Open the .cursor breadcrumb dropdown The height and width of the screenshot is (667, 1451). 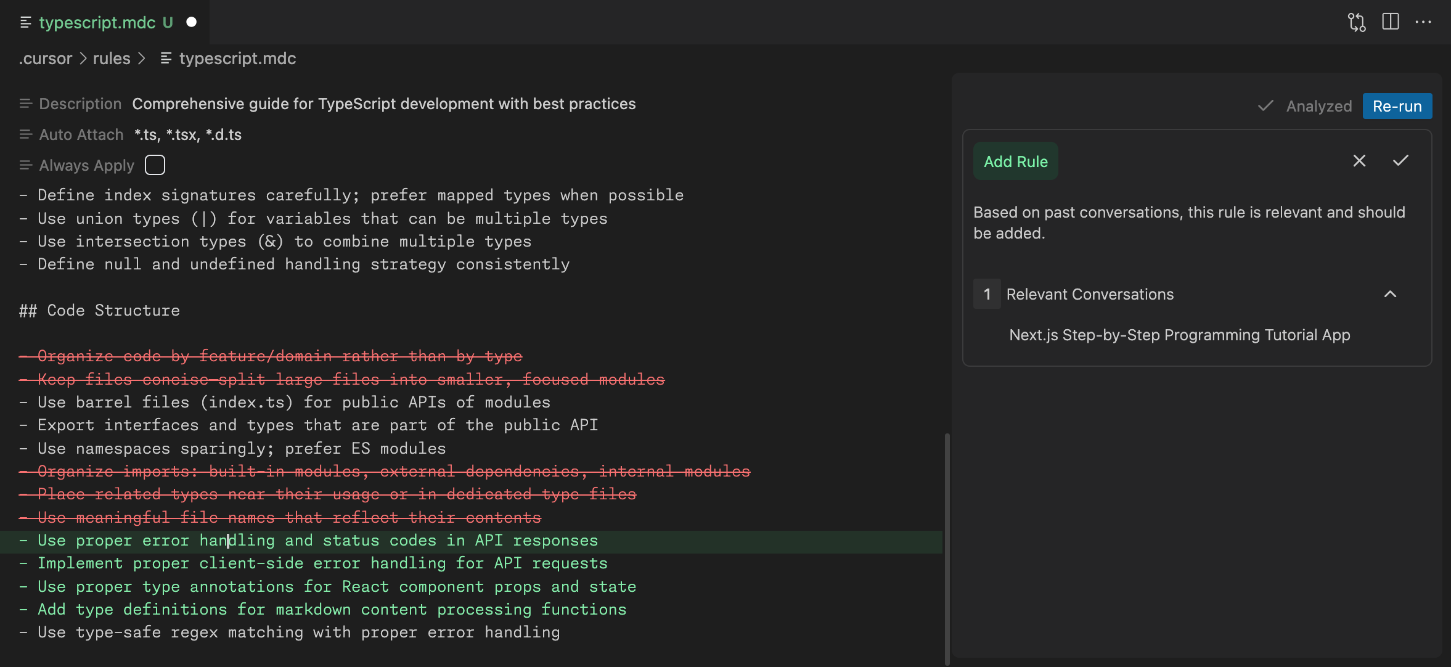pos(46,59)
